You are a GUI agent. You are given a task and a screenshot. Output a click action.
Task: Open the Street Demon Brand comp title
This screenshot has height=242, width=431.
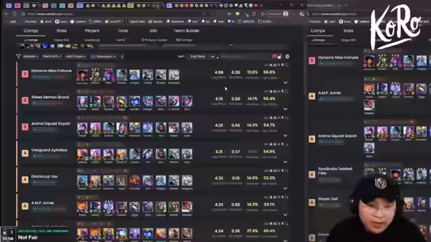[50, 97]
